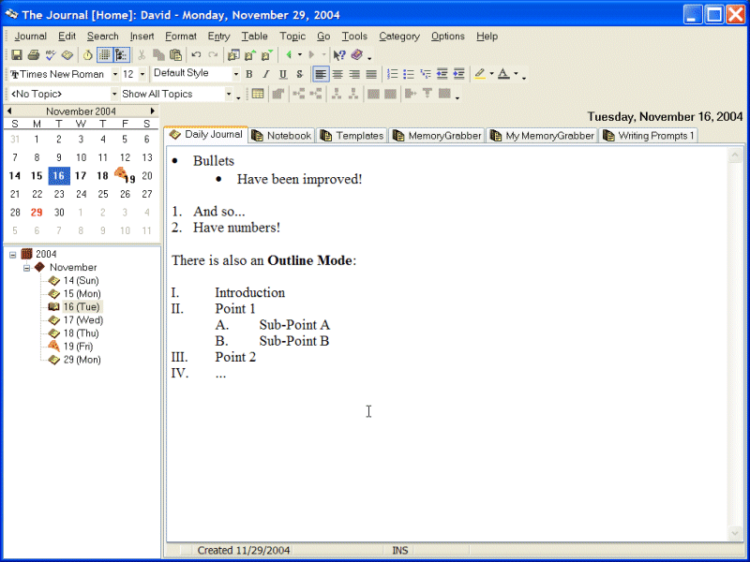Open the Times New Roman font dropdown
The height and width of the screenshot is (562, 750).
click(114, 74)
